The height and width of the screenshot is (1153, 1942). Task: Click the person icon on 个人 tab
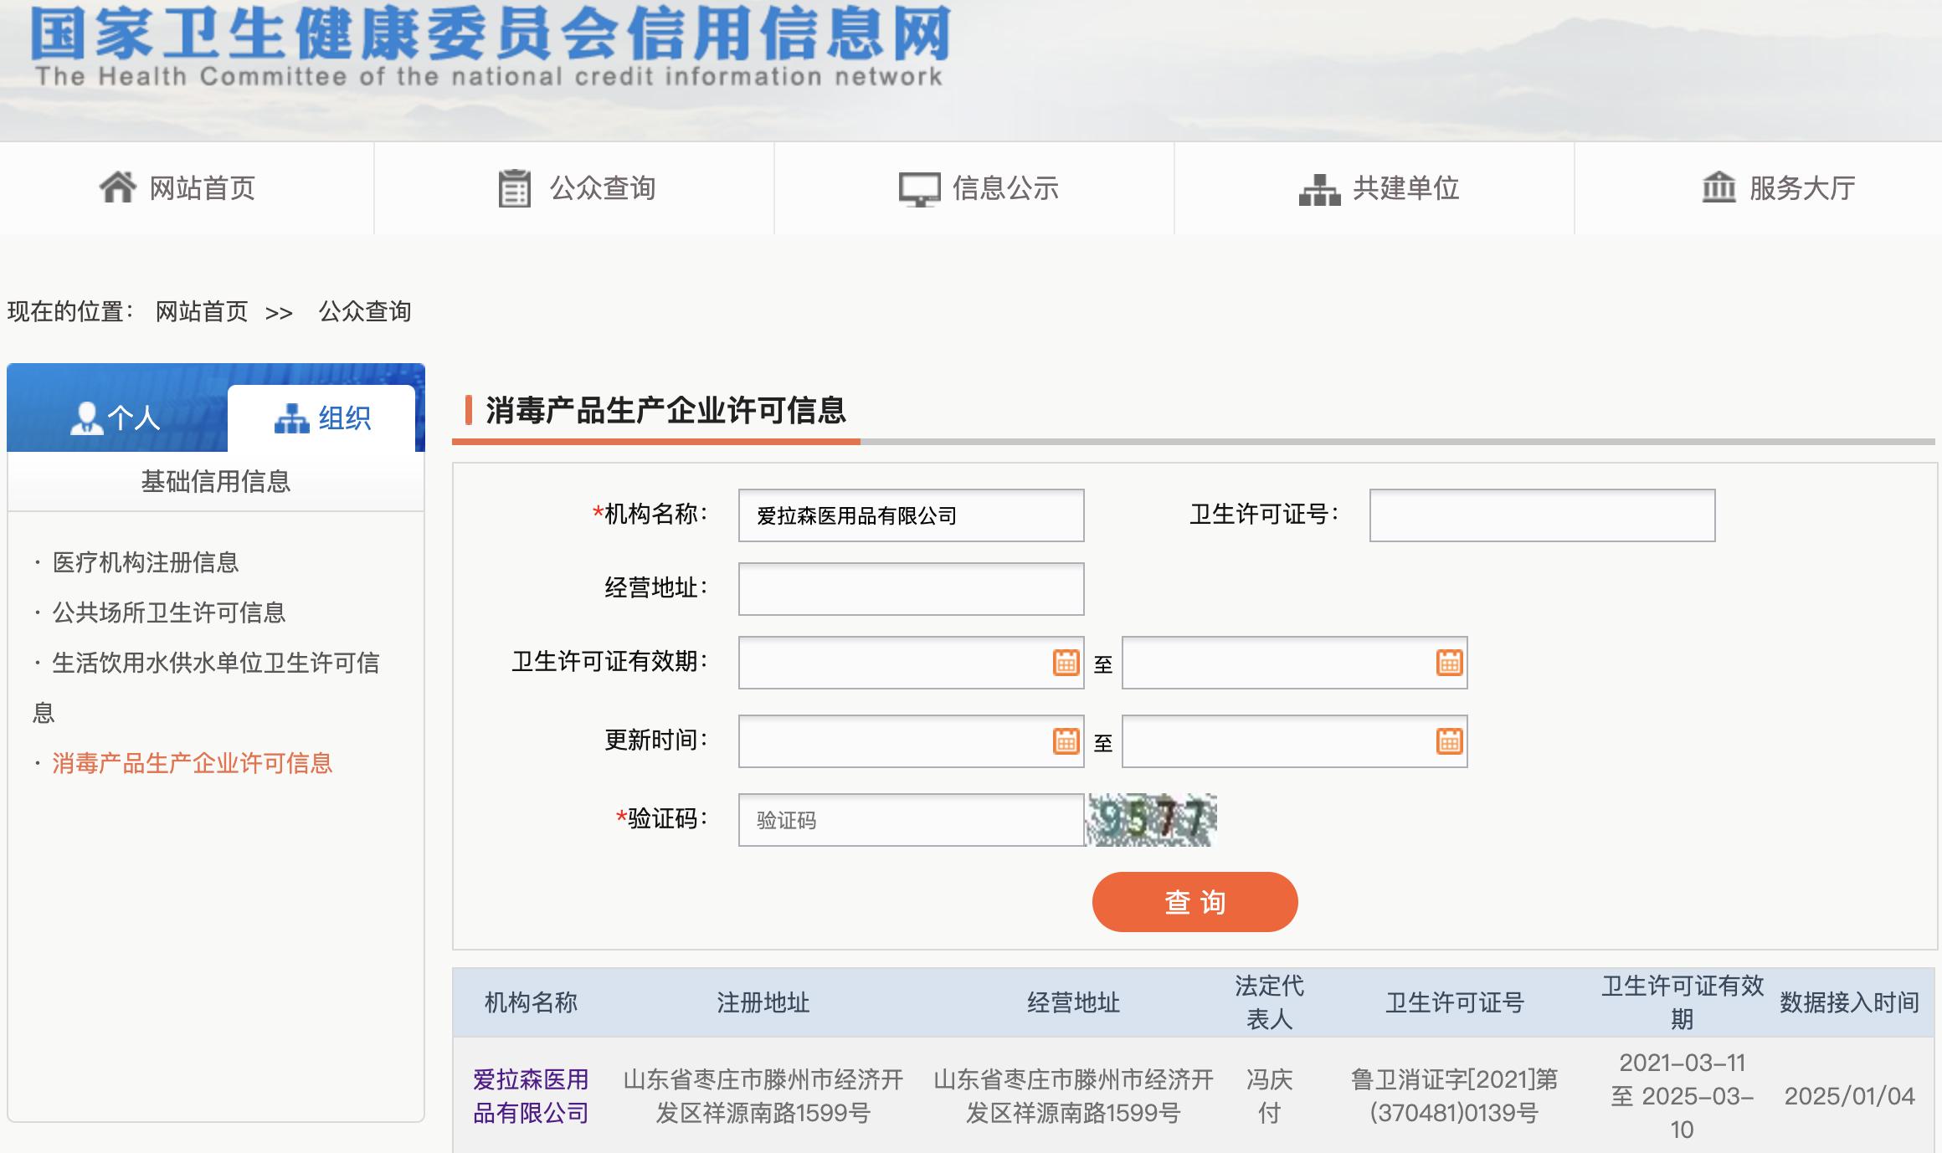coord(86,418)
